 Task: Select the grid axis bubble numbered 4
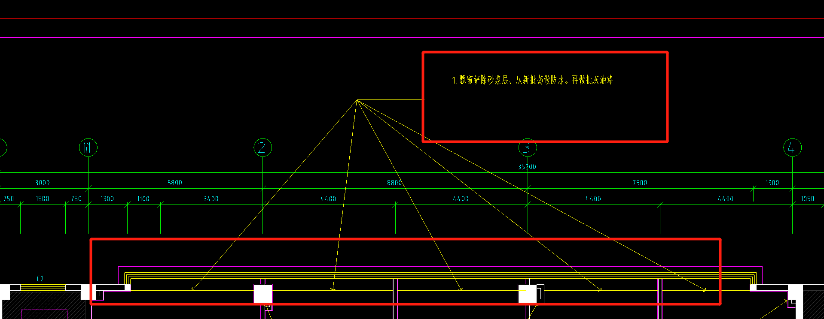pos(792,147)
